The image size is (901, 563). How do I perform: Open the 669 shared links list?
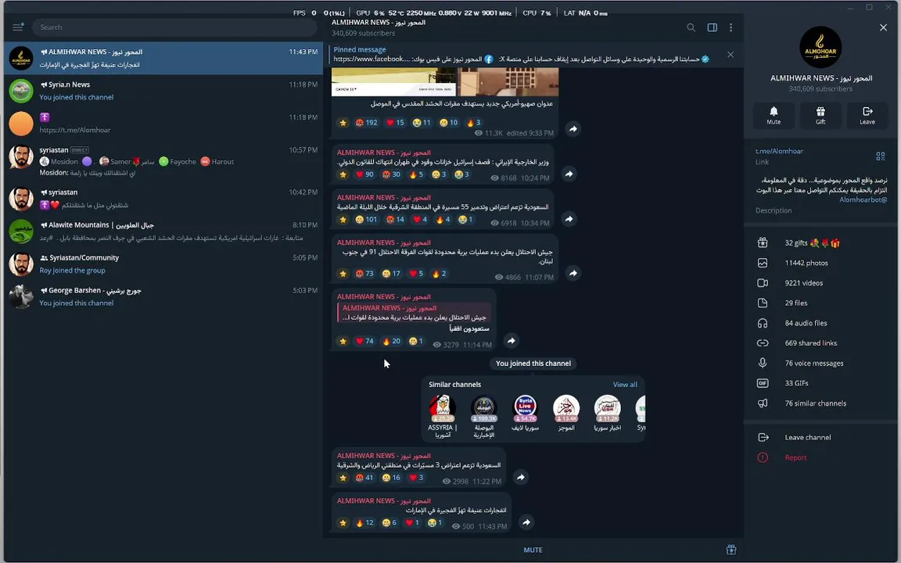[x=820, y=343]
